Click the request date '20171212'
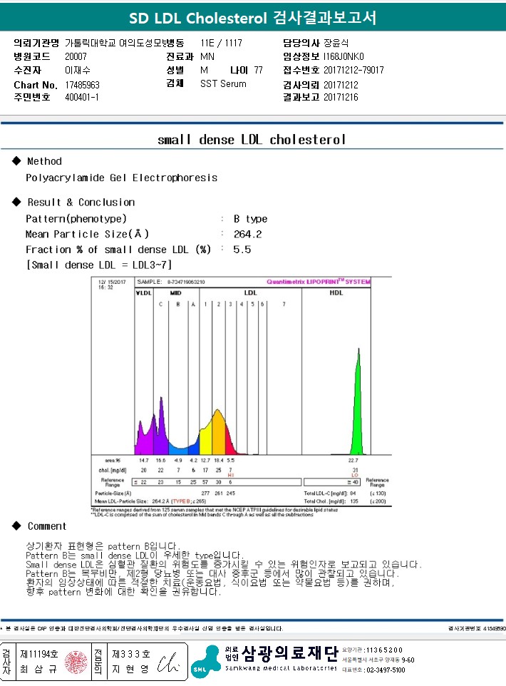 (x=341, y=85)
